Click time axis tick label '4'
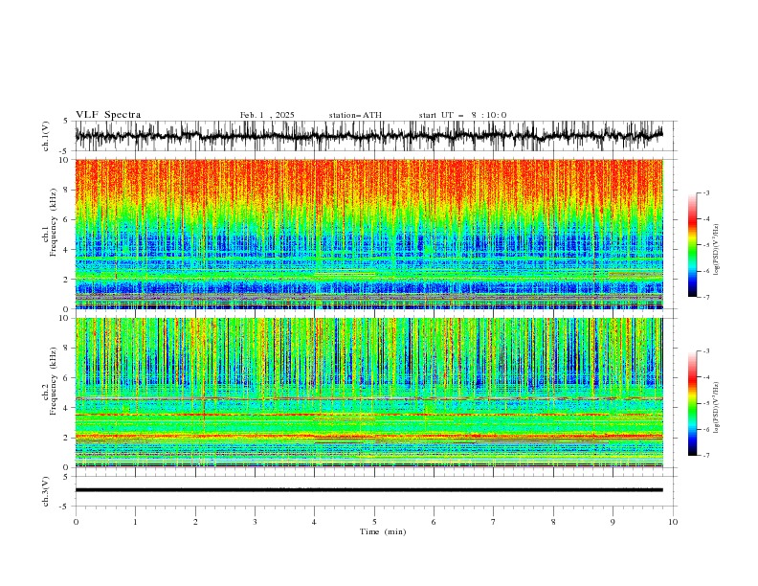Image resolution: width=758 pixels, height=586 pixels. (315, 522)
